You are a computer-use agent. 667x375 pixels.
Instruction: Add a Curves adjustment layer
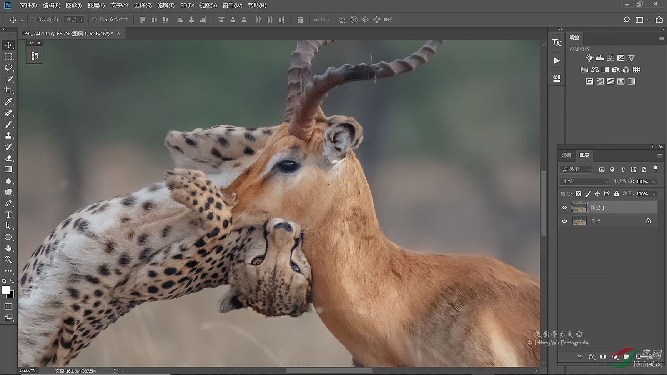610,58
